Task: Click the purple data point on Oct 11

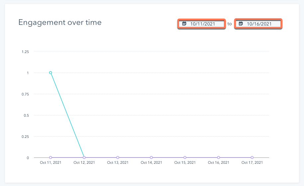Action: point(51,157)
